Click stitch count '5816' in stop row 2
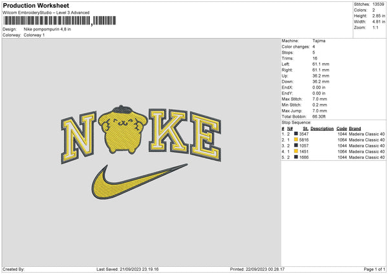The width and height of the screenshot is (388, 274). tap(304, 140)
